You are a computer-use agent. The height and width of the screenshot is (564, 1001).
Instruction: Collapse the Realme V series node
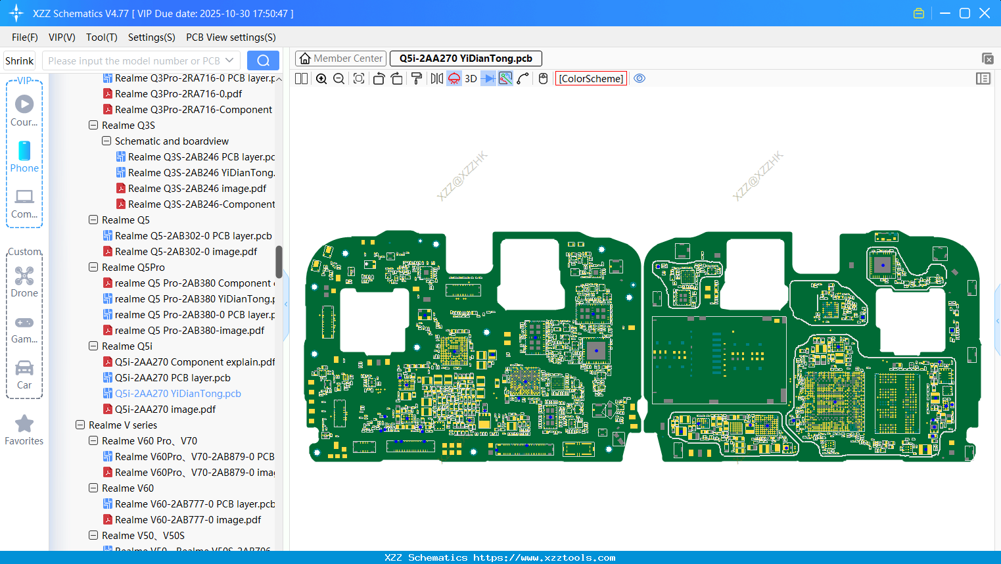(x=80, y=425)
